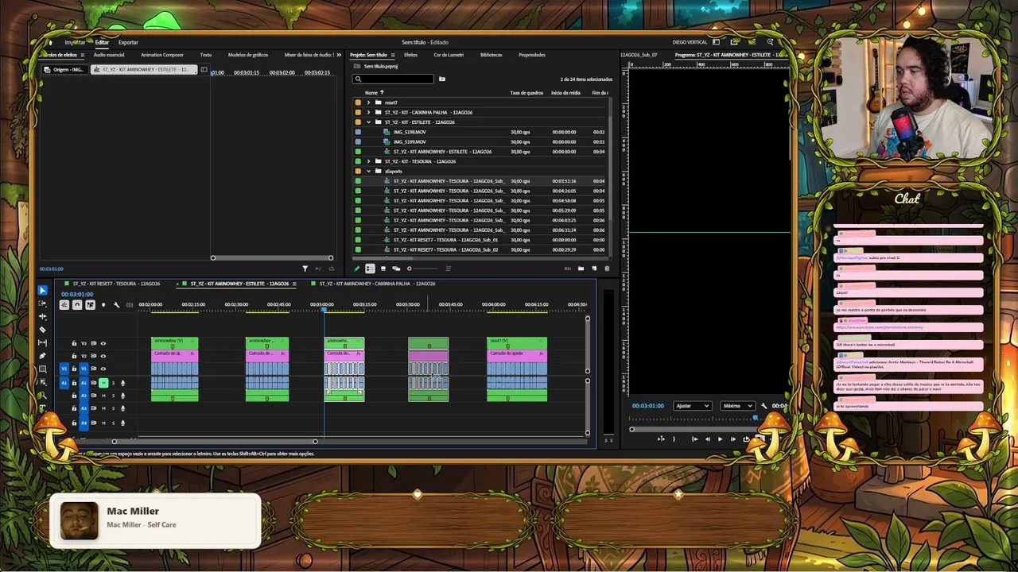Click the New Item icon in Project panel

point(594,269)
